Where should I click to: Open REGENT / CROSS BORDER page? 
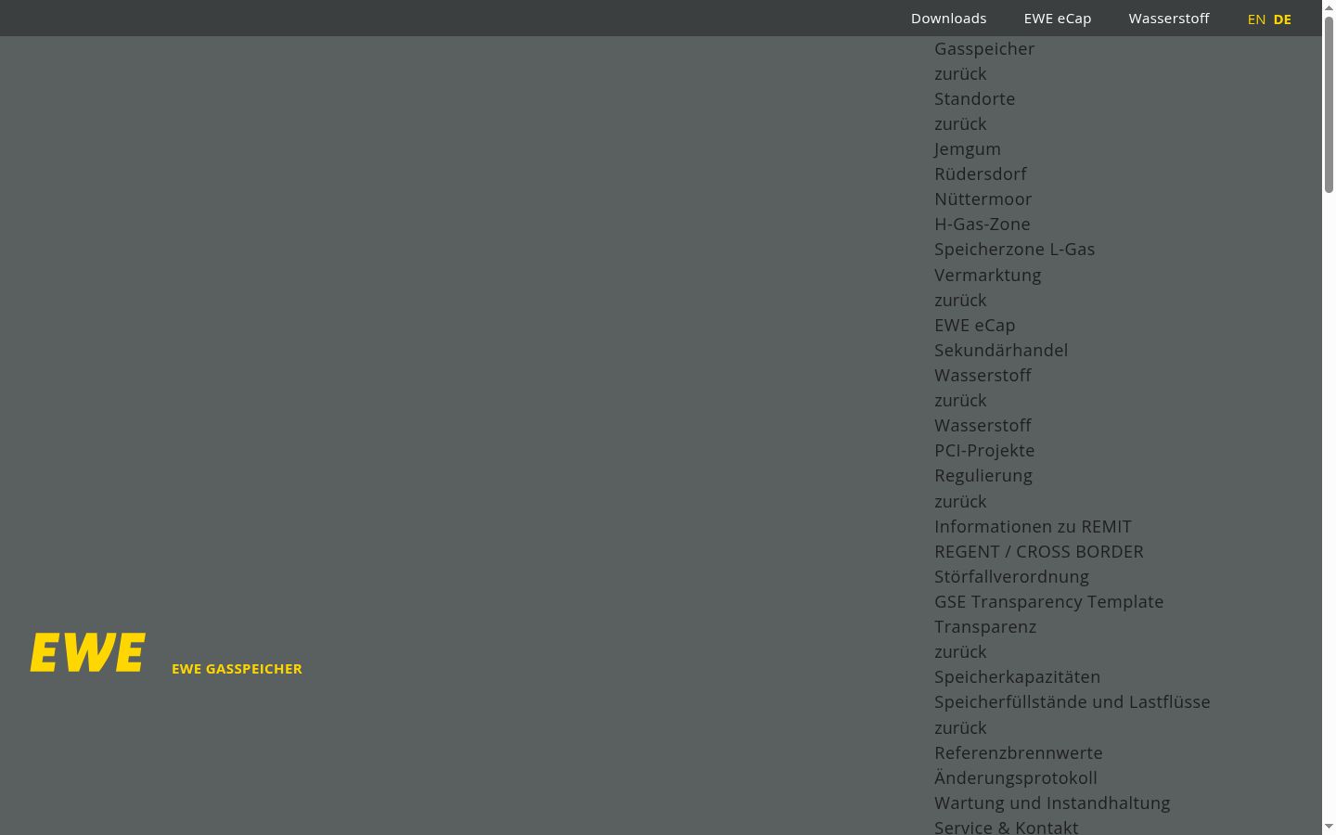coord(1039,552)
